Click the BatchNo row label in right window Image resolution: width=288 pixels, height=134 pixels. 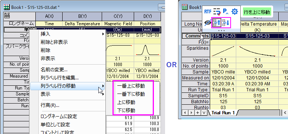click(196, 101)
